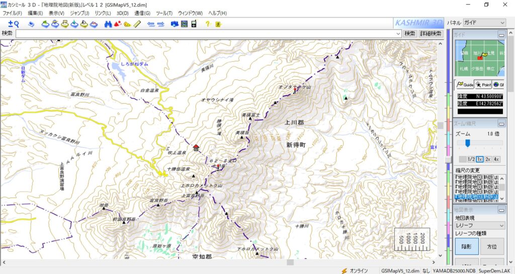Expand the search field history dropdown arrow
The height and width of the screenshot is (274, 515).
coord(398,34)
